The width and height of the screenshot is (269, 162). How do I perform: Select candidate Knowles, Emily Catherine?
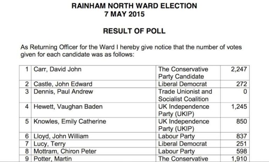[x=70, y=121]
